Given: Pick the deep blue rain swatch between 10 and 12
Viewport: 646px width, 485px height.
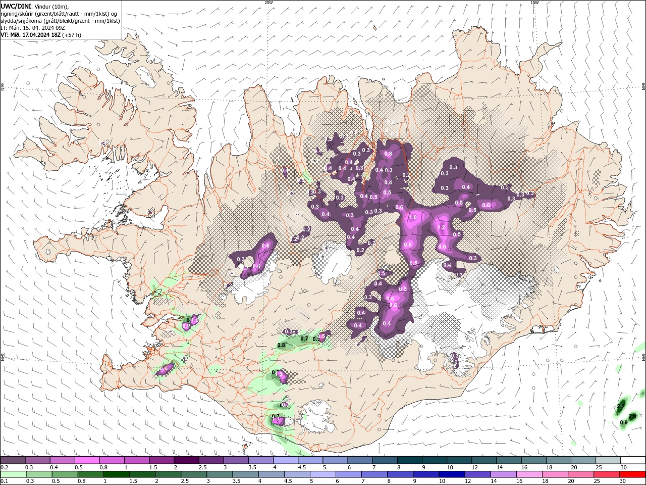Looking at the screenshot, I should (451, 474).
